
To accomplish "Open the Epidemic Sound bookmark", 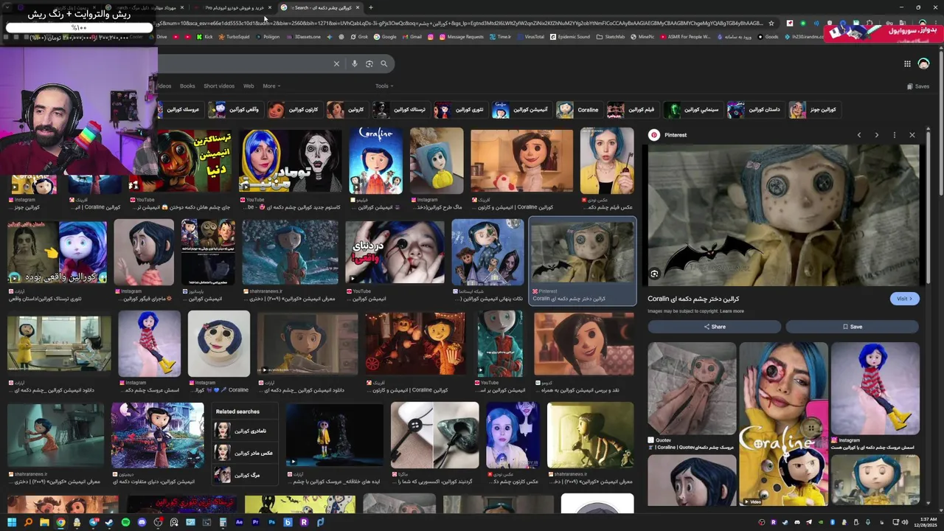I will [x=569, y=37].
